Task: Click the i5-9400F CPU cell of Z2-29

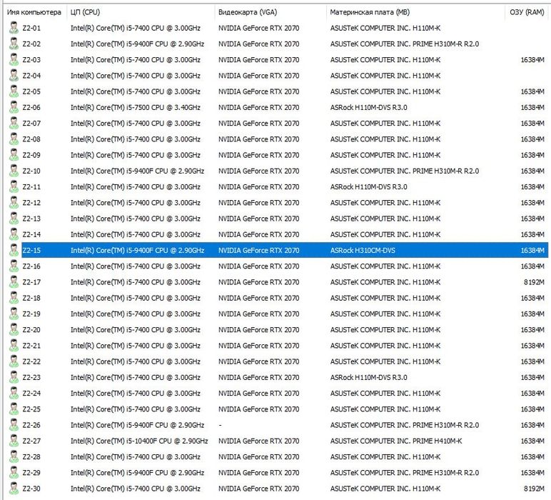Action: coord(137,473)
